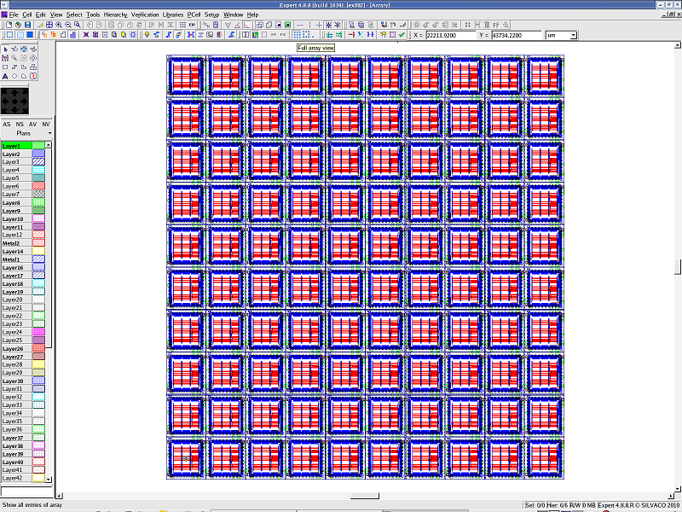Click the green checkmark toolbar icon
The image size is (682, 512).
[x=401, y=35]
